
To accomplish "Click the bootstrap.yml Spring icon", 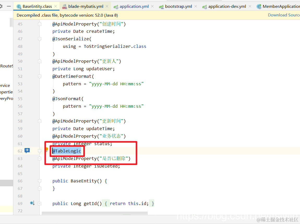I will coord(161,7).
